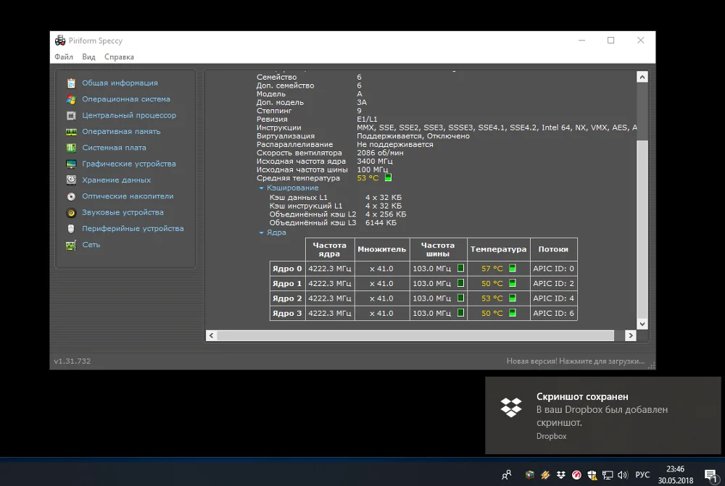This screenshot has width=725, height=486.
Task: Open Общая информация summary section
Action: coord(119,83)
